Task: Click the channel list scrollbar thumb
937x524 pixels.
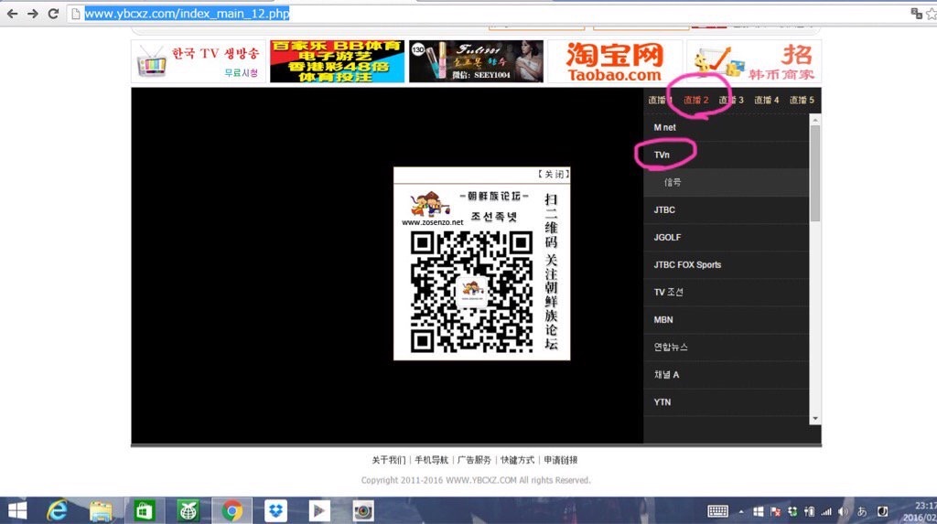Action: pos(815,173)
